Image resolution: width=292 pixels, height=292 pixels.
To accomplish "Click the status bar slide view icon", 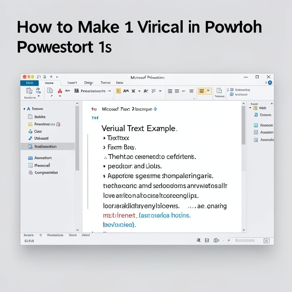I will tap(207, 240).
